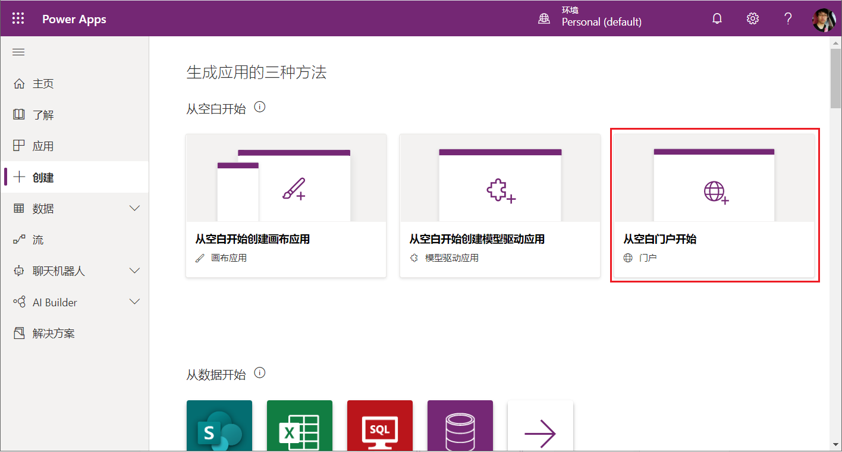This screenshot has width=842, height=452.
Task: Open the help question mark
Action: tap(788, 18)
